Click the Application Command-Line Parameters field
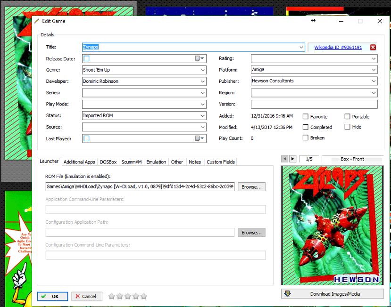 [156, 210]
